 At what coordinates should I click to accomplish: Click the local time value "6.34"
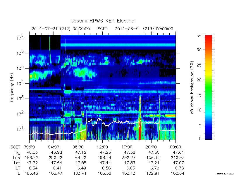tap(33, 168)
